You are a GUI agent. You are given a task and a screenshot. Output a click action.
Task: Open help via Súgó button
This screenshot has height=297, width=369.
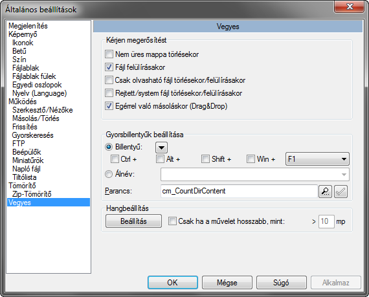click(x=282, y=282)
